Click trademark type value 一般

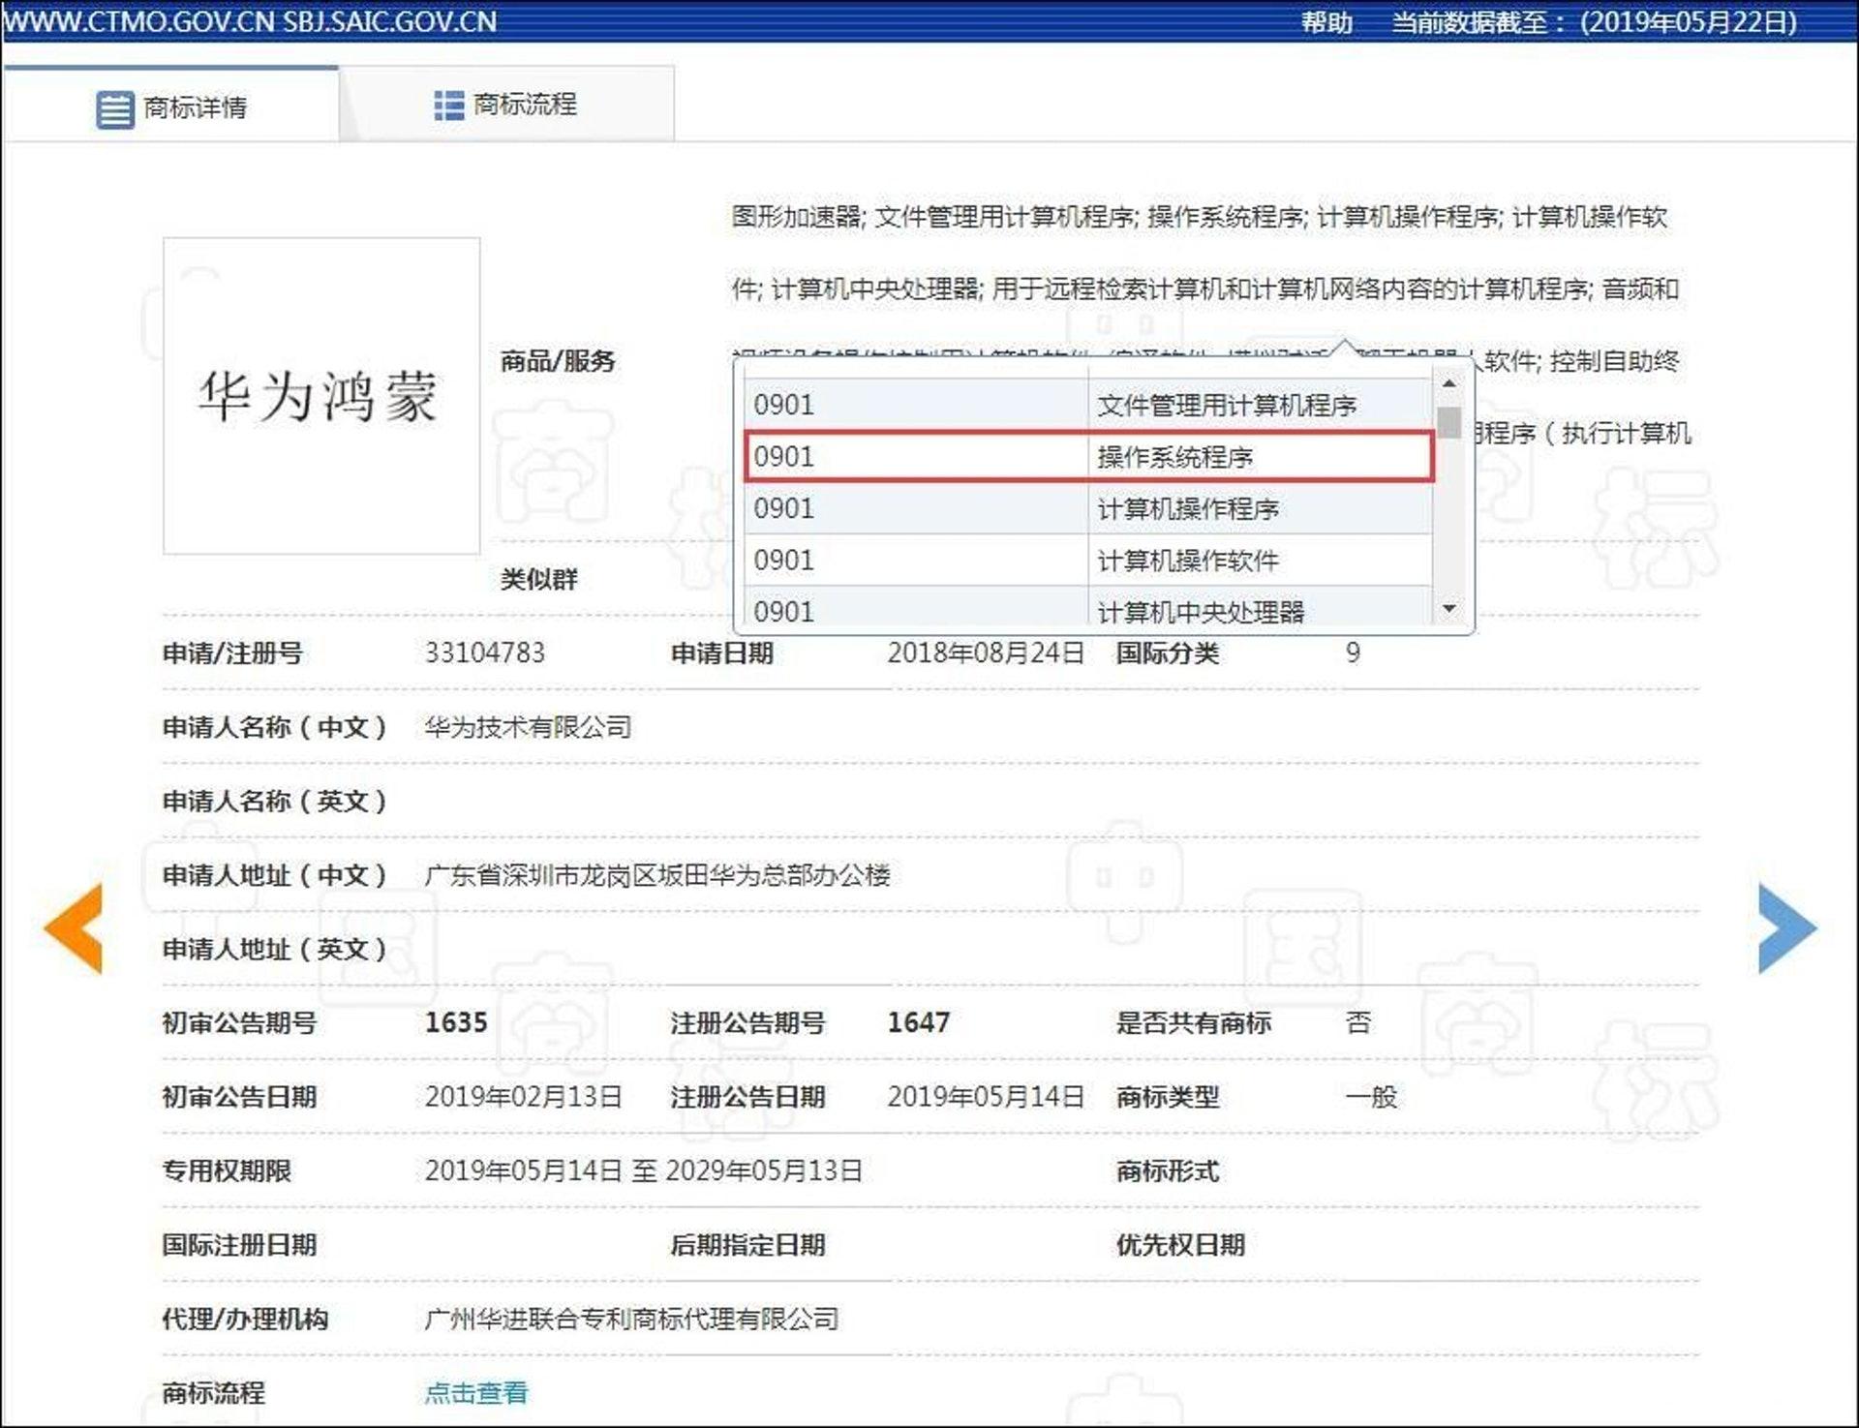coord(1371,1096)
